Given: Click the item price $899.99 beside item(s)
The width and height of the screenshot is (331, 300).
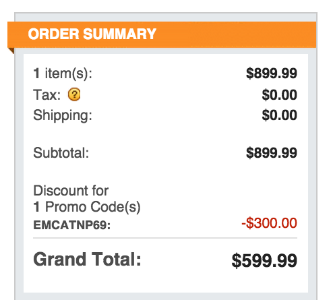Looking at the screenshot, I should 272,73.
